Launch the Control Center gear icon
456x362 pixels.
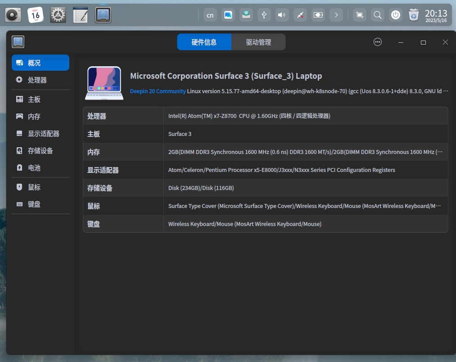tap(58, 15)
